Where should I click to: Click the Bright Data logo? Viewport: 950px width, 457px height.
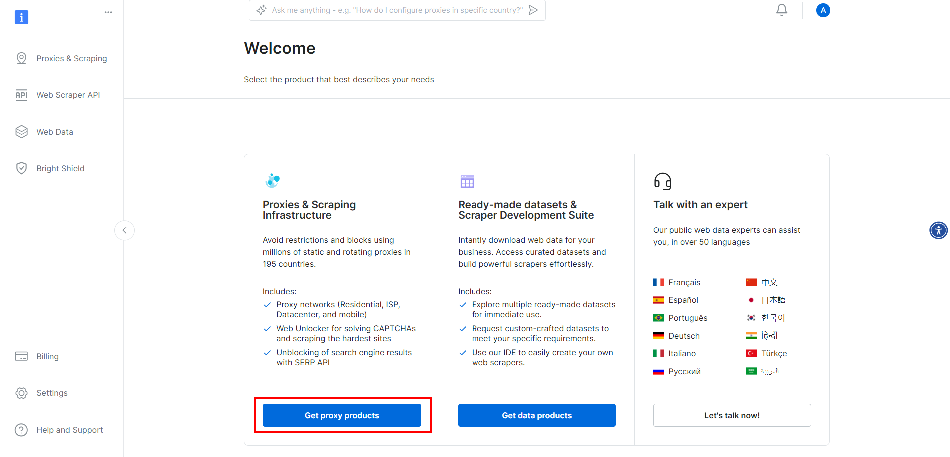point(21,17)
